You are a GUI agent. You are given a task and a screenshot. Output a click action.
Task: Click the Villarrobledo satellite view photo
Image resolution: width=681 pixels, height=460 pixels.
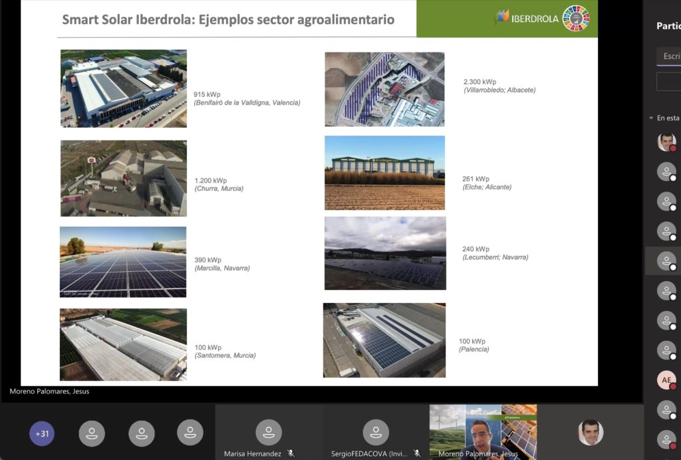click(x=385, y=89)
